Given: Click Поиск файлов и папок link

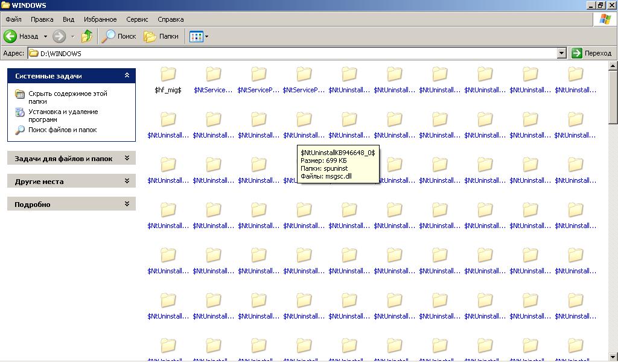Looking at the screenshot, I should (62, 130).
